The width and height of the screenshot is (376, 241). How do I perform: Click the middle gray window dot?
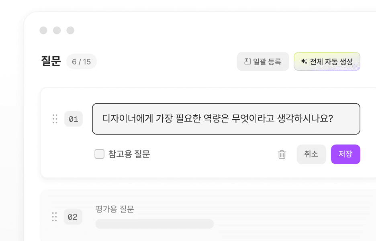57,31
